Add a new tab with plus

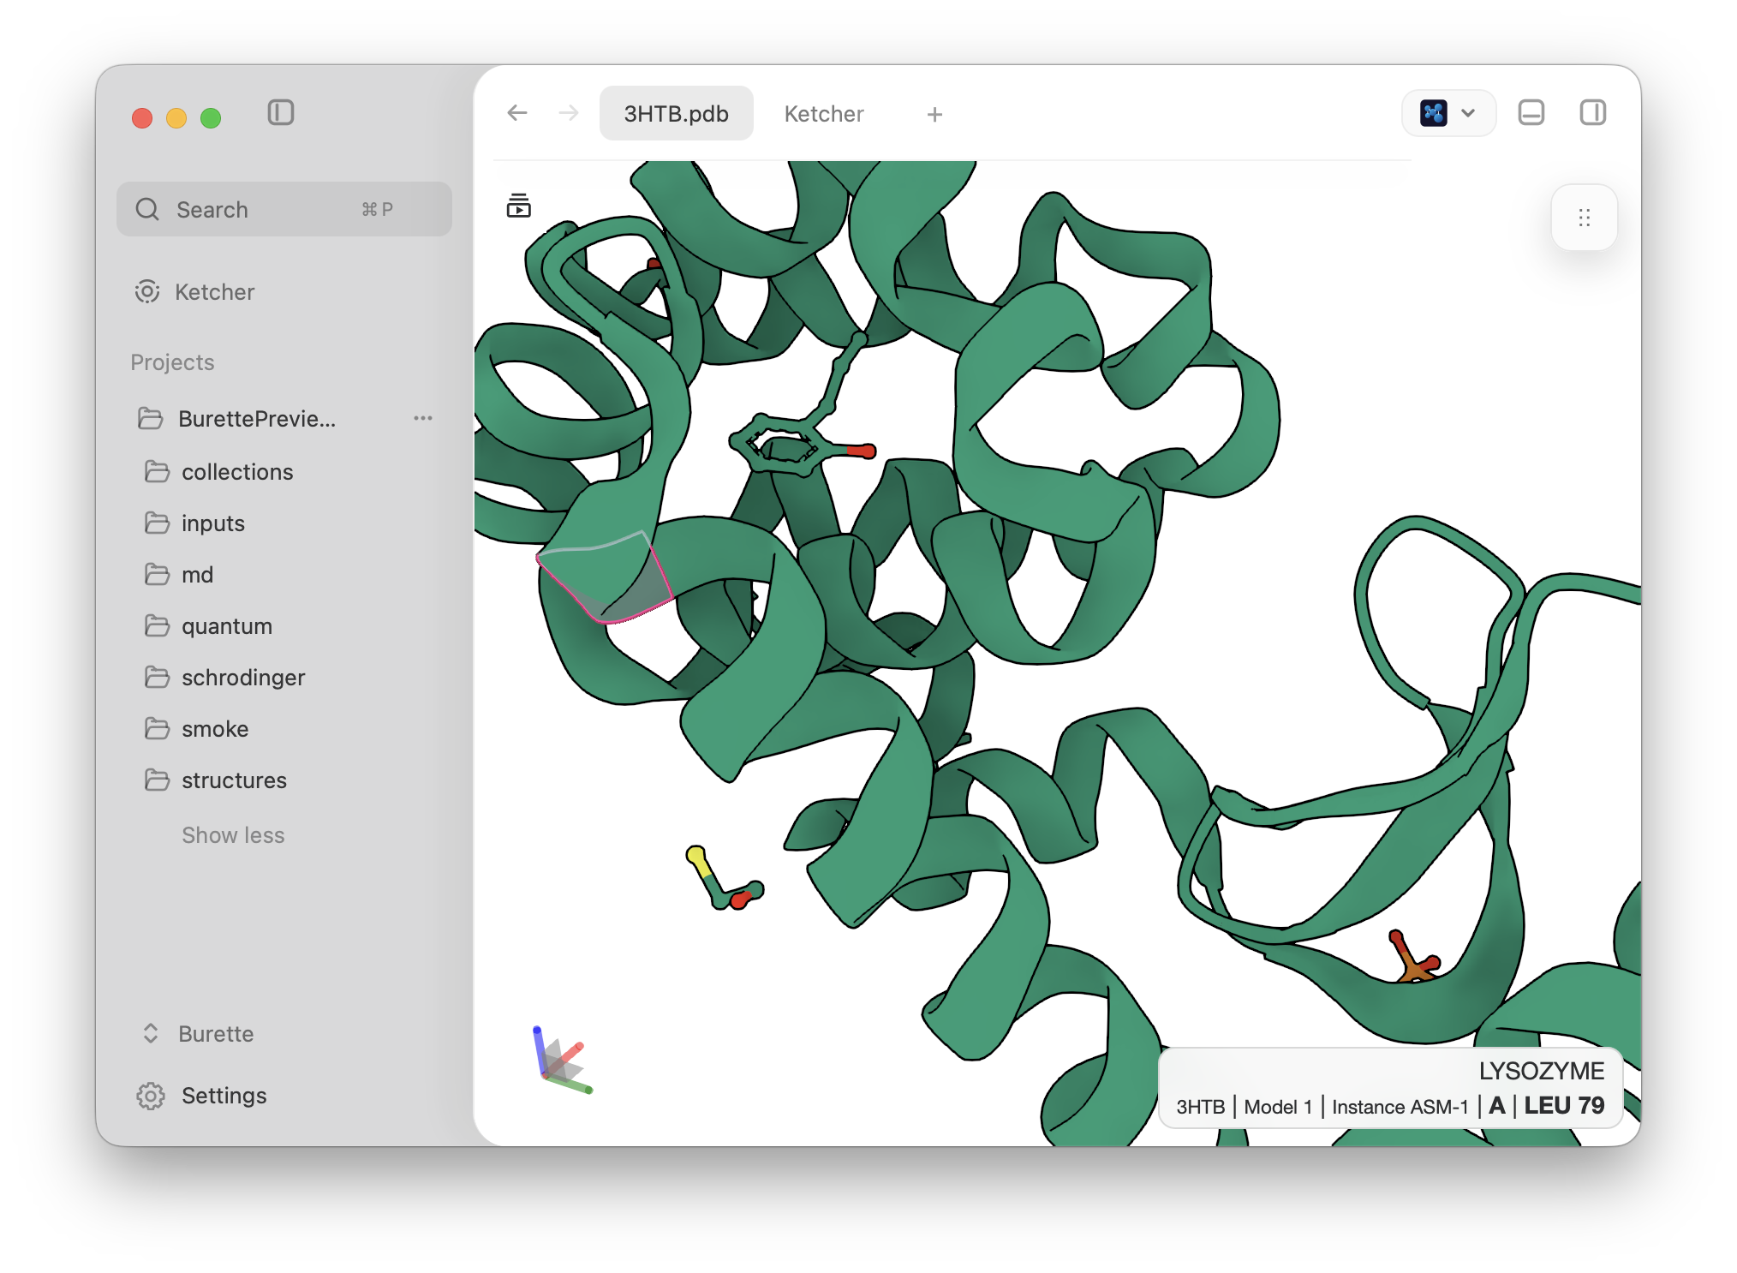934,114
